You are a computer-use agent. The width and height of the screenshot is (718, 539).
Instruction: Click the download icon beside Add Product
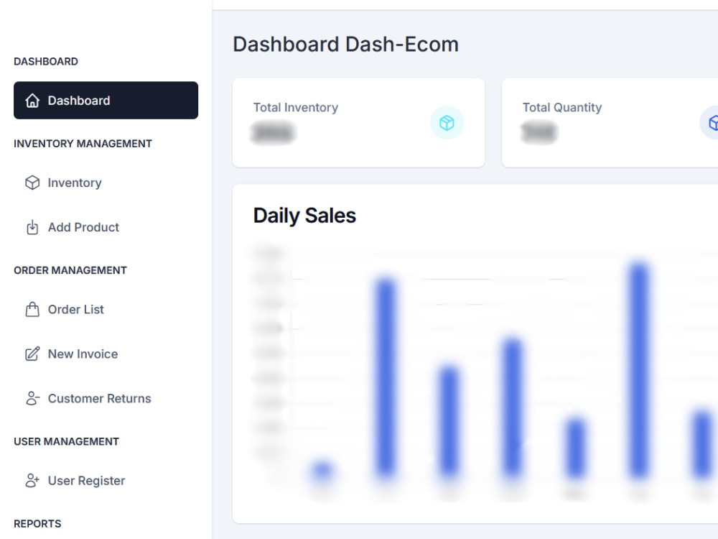click(x=32, y=227)
